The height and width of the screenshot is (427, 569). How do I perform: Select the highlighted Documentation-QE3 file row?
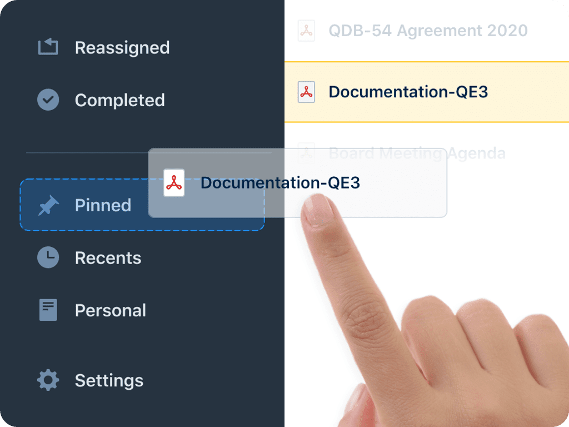[427, 92]
